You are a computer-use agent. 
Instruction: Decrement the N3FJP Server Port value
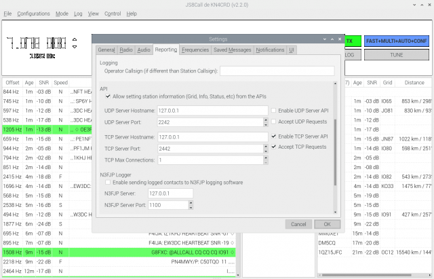191,207
